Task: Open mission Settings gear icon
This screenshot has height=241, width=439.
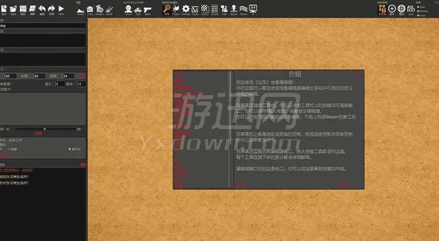Action: (186, 9)
